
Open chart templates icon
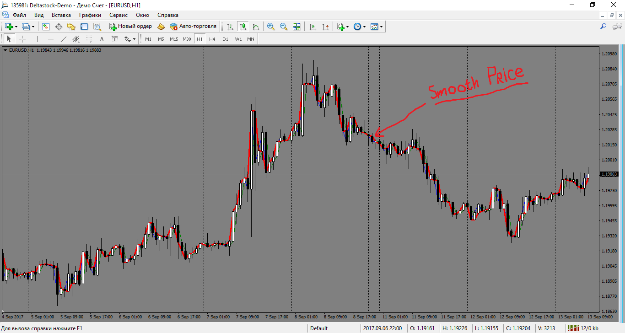pyautogui.click(x=374, y=27)
